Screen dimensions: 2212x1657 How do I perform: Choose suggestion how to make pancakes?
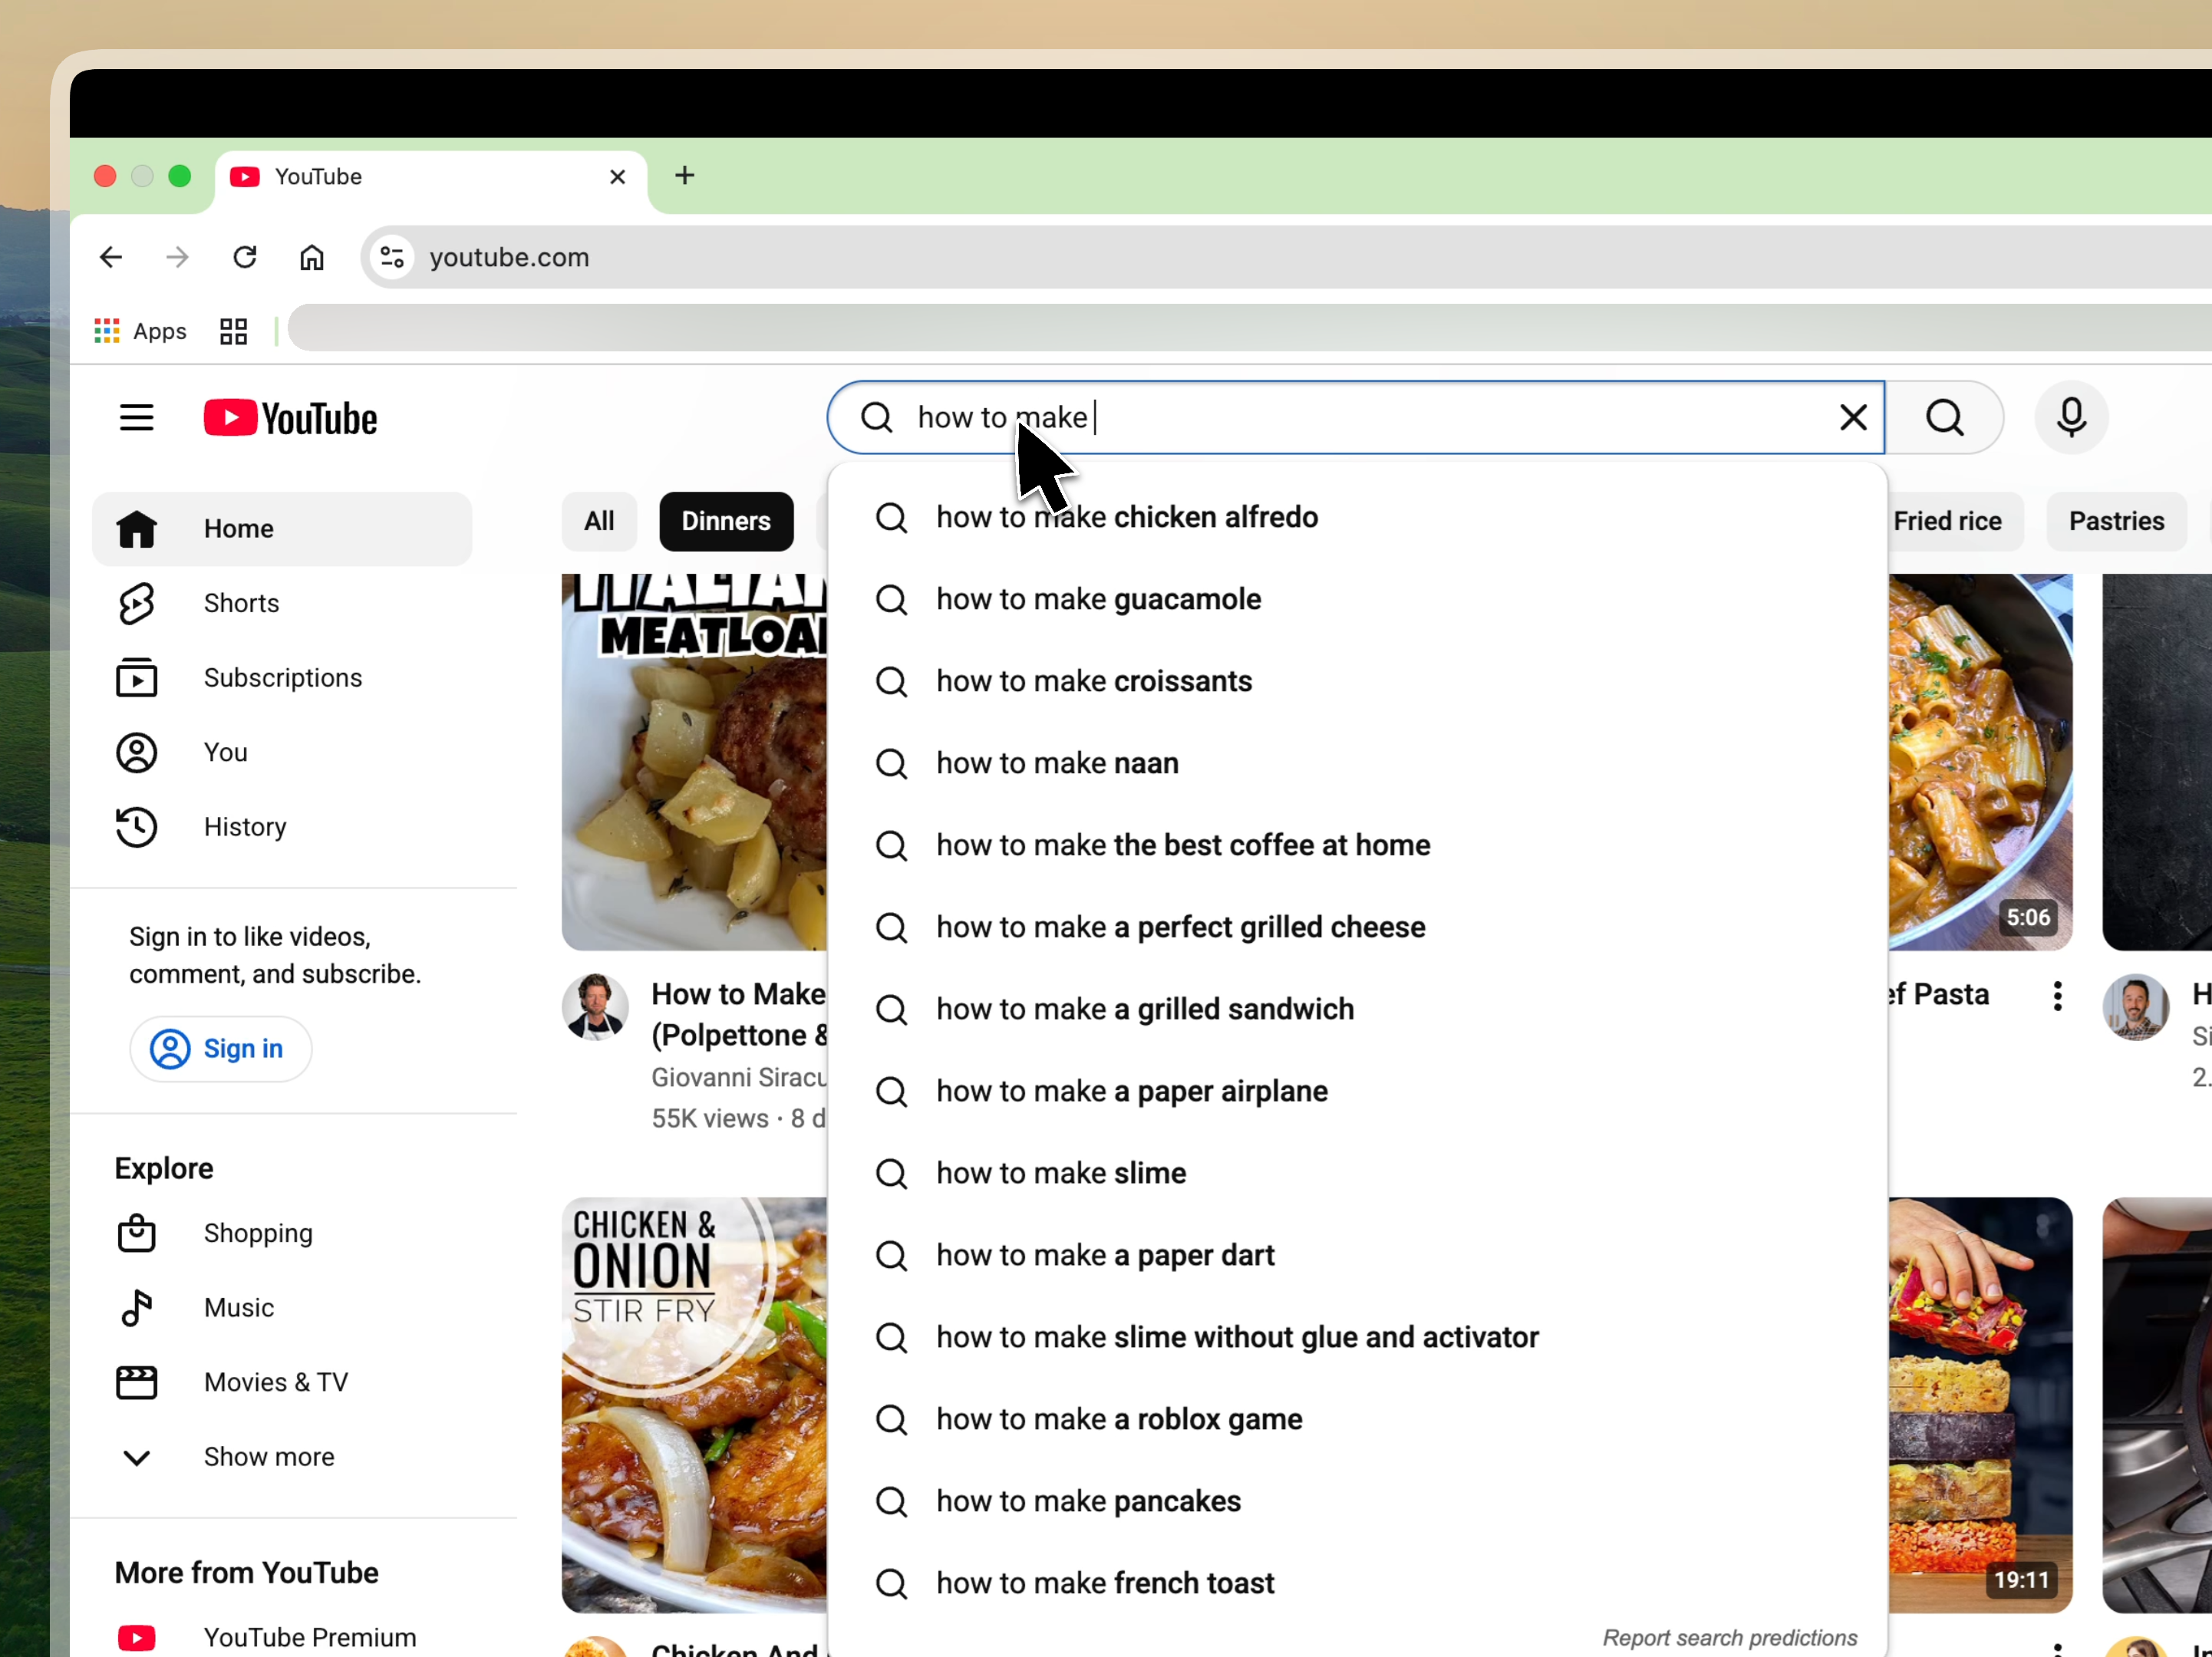tap(1087, 1502)
